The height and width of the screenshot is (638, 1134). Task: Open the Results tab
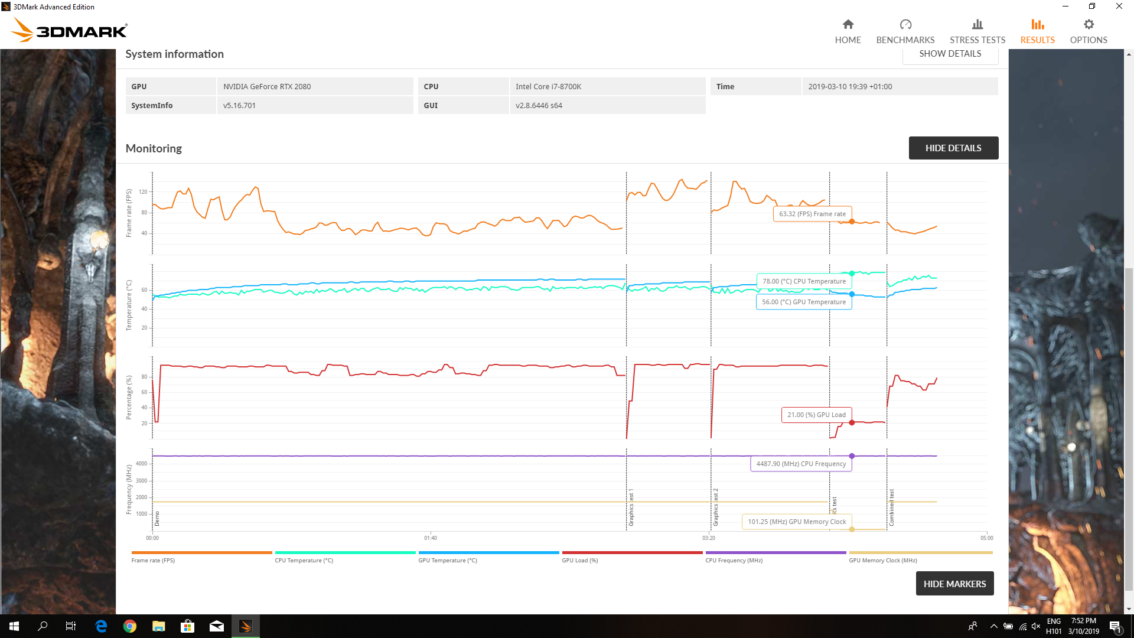pos(1037,31)
